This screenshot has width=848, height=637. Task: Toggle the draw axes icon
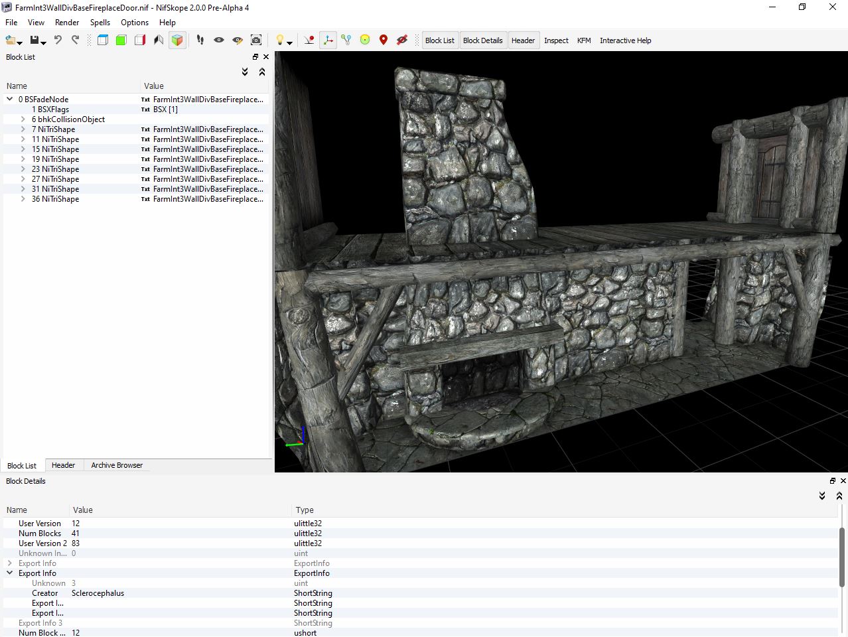pyautogui.click(x=328, y=40)
